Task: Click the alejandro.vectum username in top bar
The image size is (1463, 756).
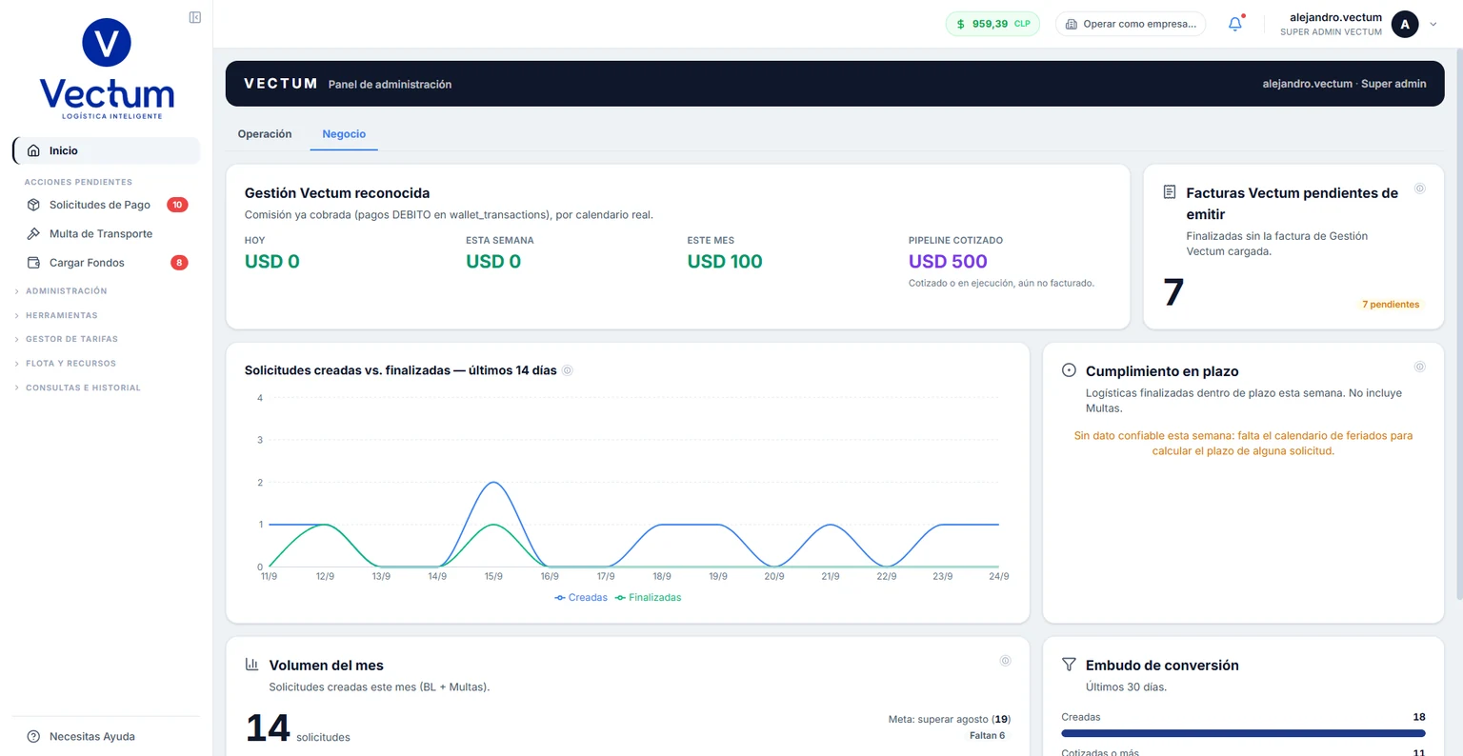Action: 1335,17
